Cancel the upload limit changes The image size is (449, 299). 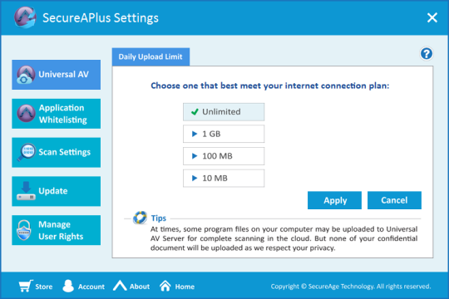(x=394, y=200)
